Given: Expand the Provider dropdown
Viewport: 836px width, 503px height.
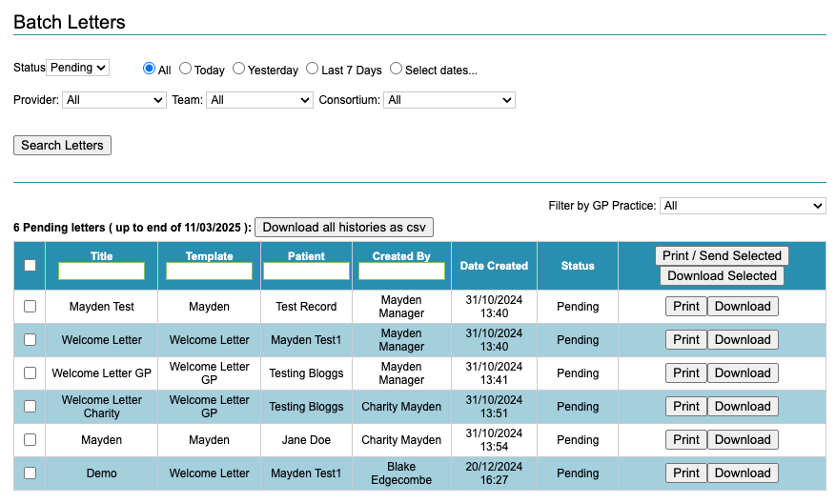Looking at the screenshot, I should pos(114,100).
